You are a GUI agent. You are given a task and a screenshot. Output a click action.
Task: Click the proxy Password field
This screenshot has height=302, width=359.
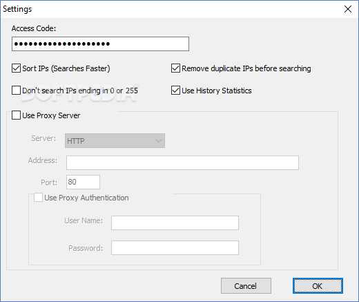click(175, 248)
